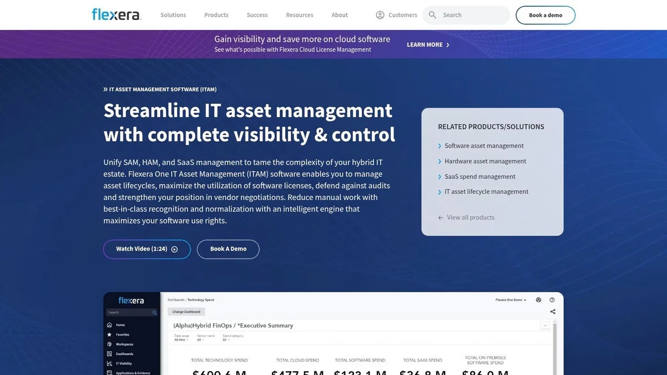
Task: Open the Products navigation menu
Action: point(216,15)
